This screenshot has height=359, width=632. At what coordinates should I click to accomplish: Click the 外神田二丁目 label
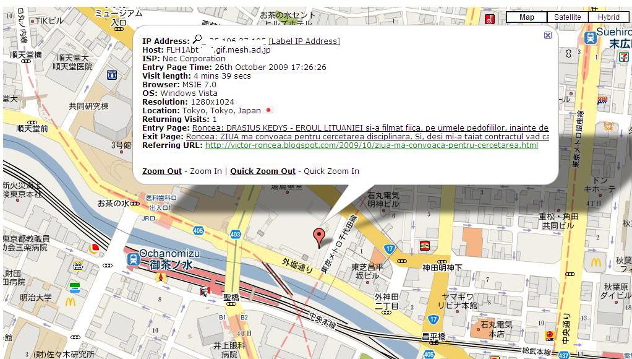[386, 301]
